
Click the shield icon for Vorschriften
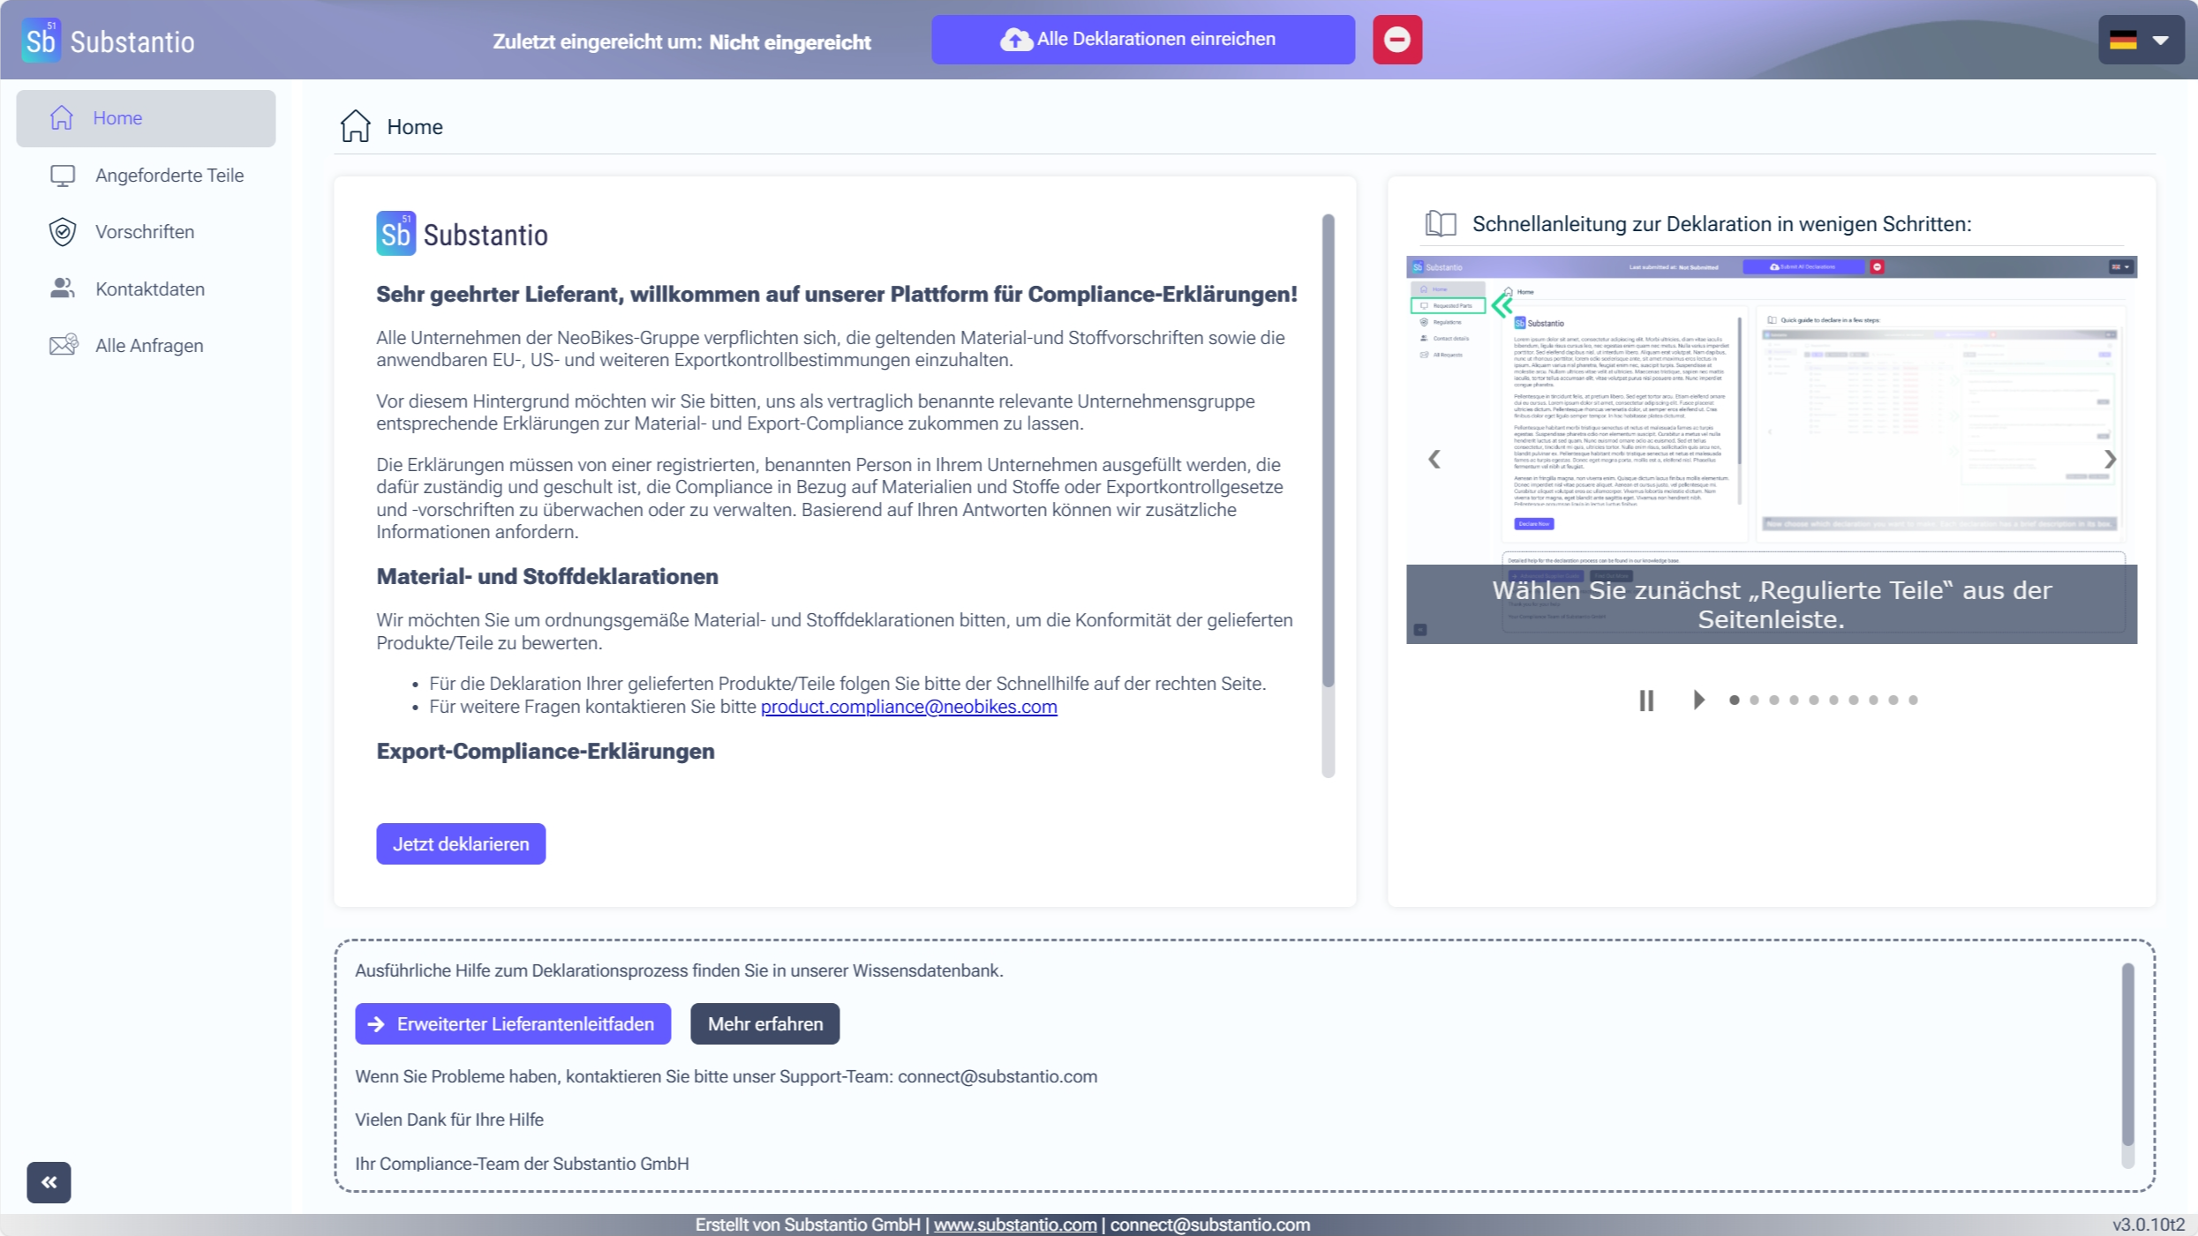(62, 232)
